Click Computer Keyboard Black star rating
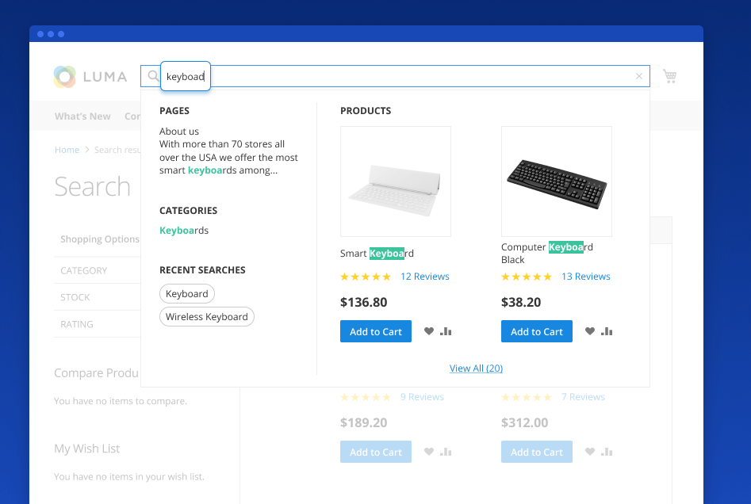The height and width of the screenshot is (504, 751). 527,277
